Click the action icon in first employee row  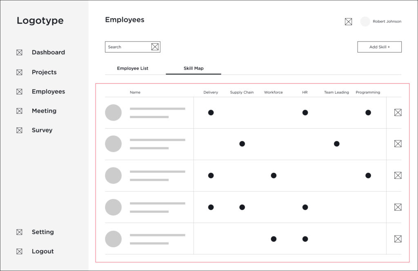click(x=398, y=112)
